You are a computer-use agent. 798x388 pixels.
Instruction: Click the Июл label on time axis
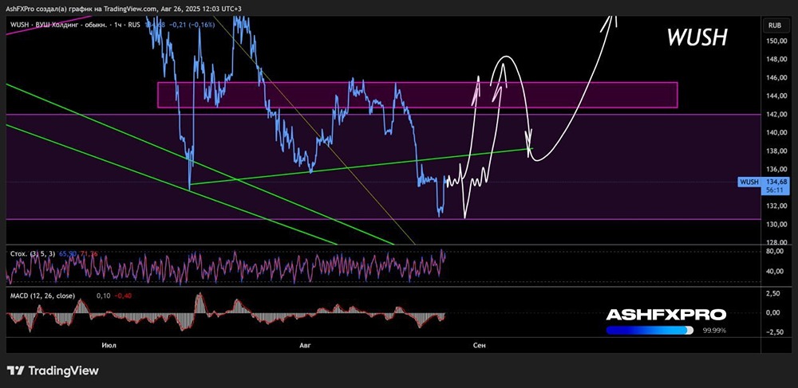click(109, 345)
